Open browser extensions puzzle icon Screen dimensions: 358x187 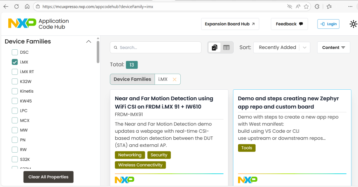[x=317, y=6]
